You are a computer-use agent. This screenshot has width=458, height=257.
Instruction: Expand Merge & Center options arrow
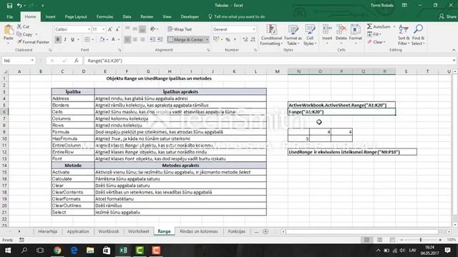[207, 39]
